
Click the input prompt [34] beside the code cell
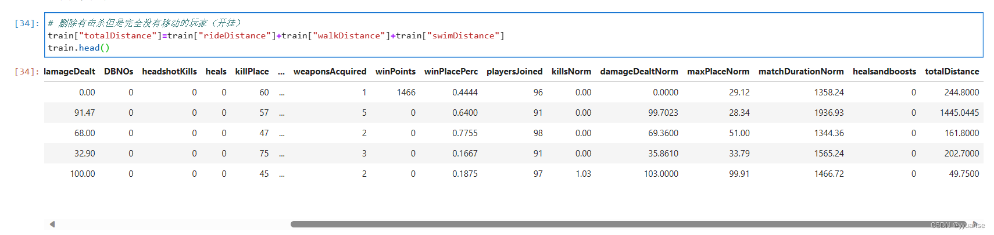[27, 23]
